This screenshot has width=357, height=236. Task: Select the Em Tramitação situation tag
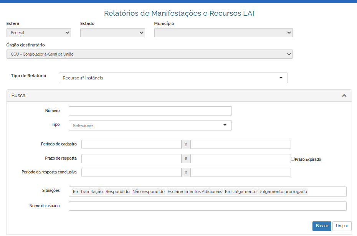pyautogui.click(x=88, y=191)
